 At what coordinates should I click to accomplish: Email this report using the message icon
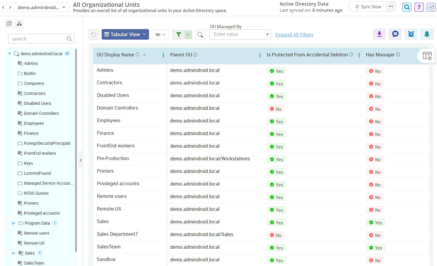tap(395, 34)
